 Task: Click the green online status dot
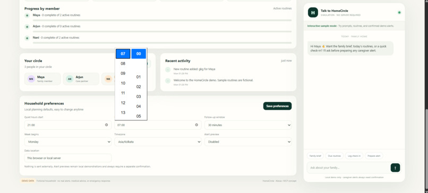(x=399, y=13)
